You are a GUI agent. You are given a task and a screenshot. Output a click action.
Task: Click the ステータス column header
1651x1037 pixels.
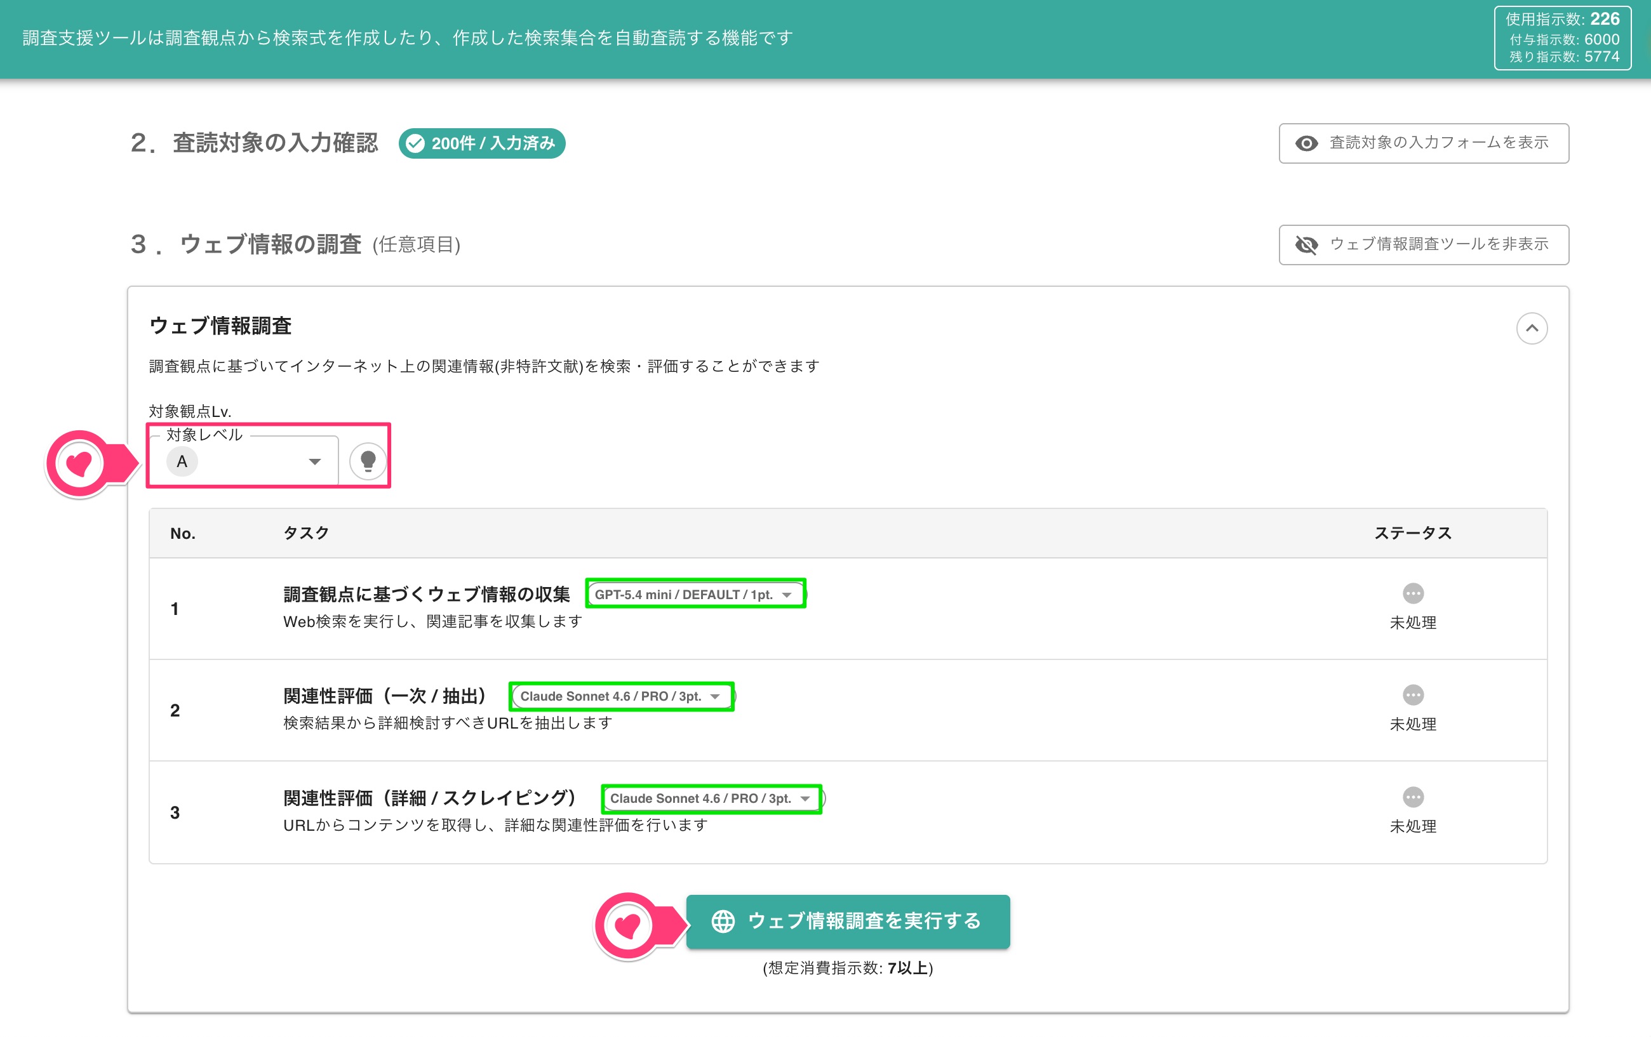click(1412, 533)
